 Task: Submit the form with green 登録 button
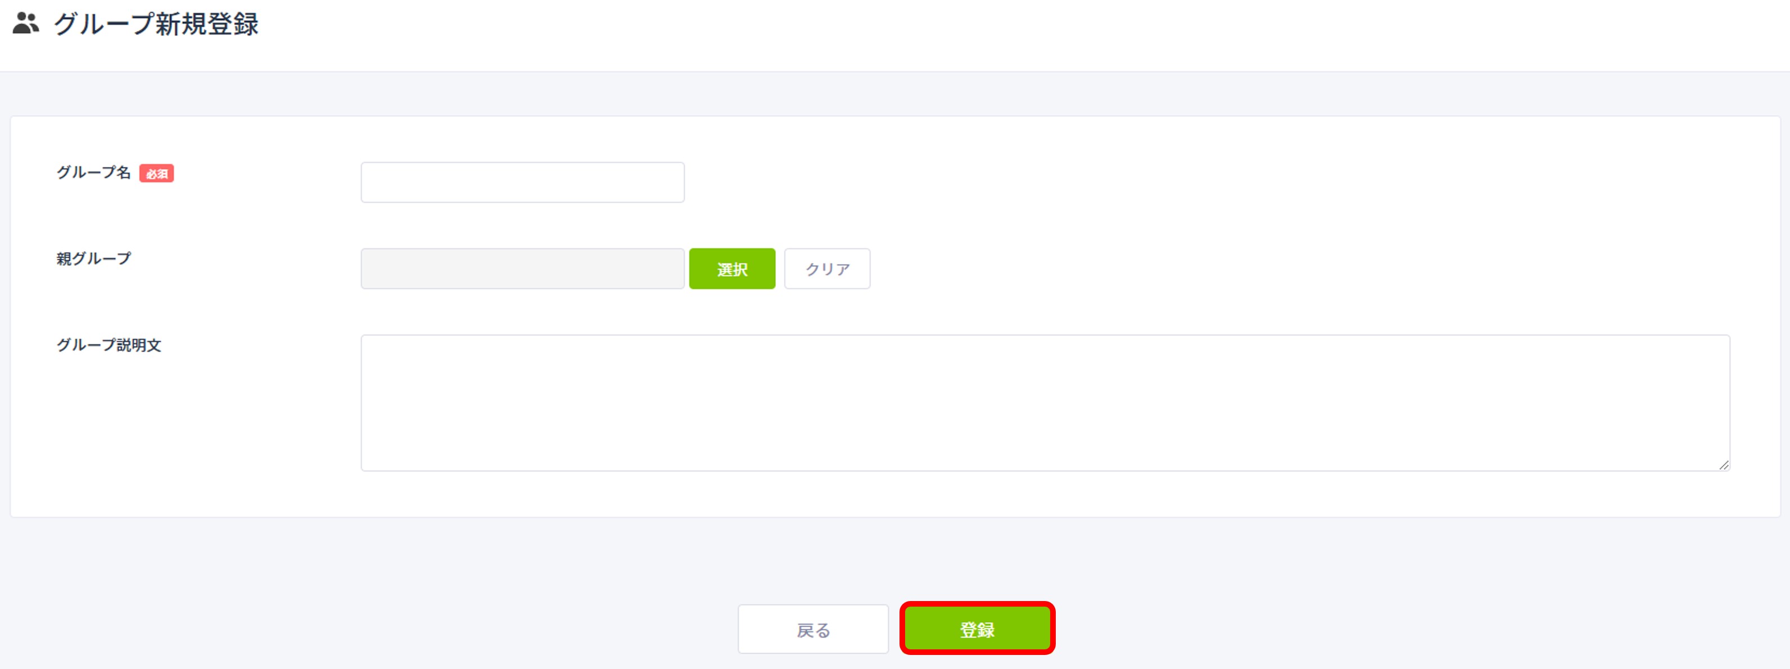978,629
